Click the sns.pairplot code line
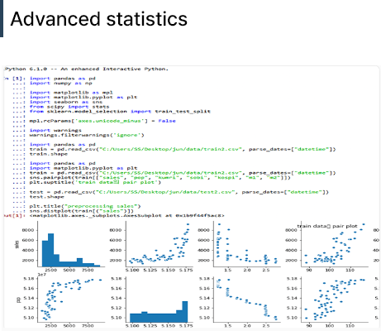The width and height of the screenshot is (381, 331). click(x=160, y=178)
